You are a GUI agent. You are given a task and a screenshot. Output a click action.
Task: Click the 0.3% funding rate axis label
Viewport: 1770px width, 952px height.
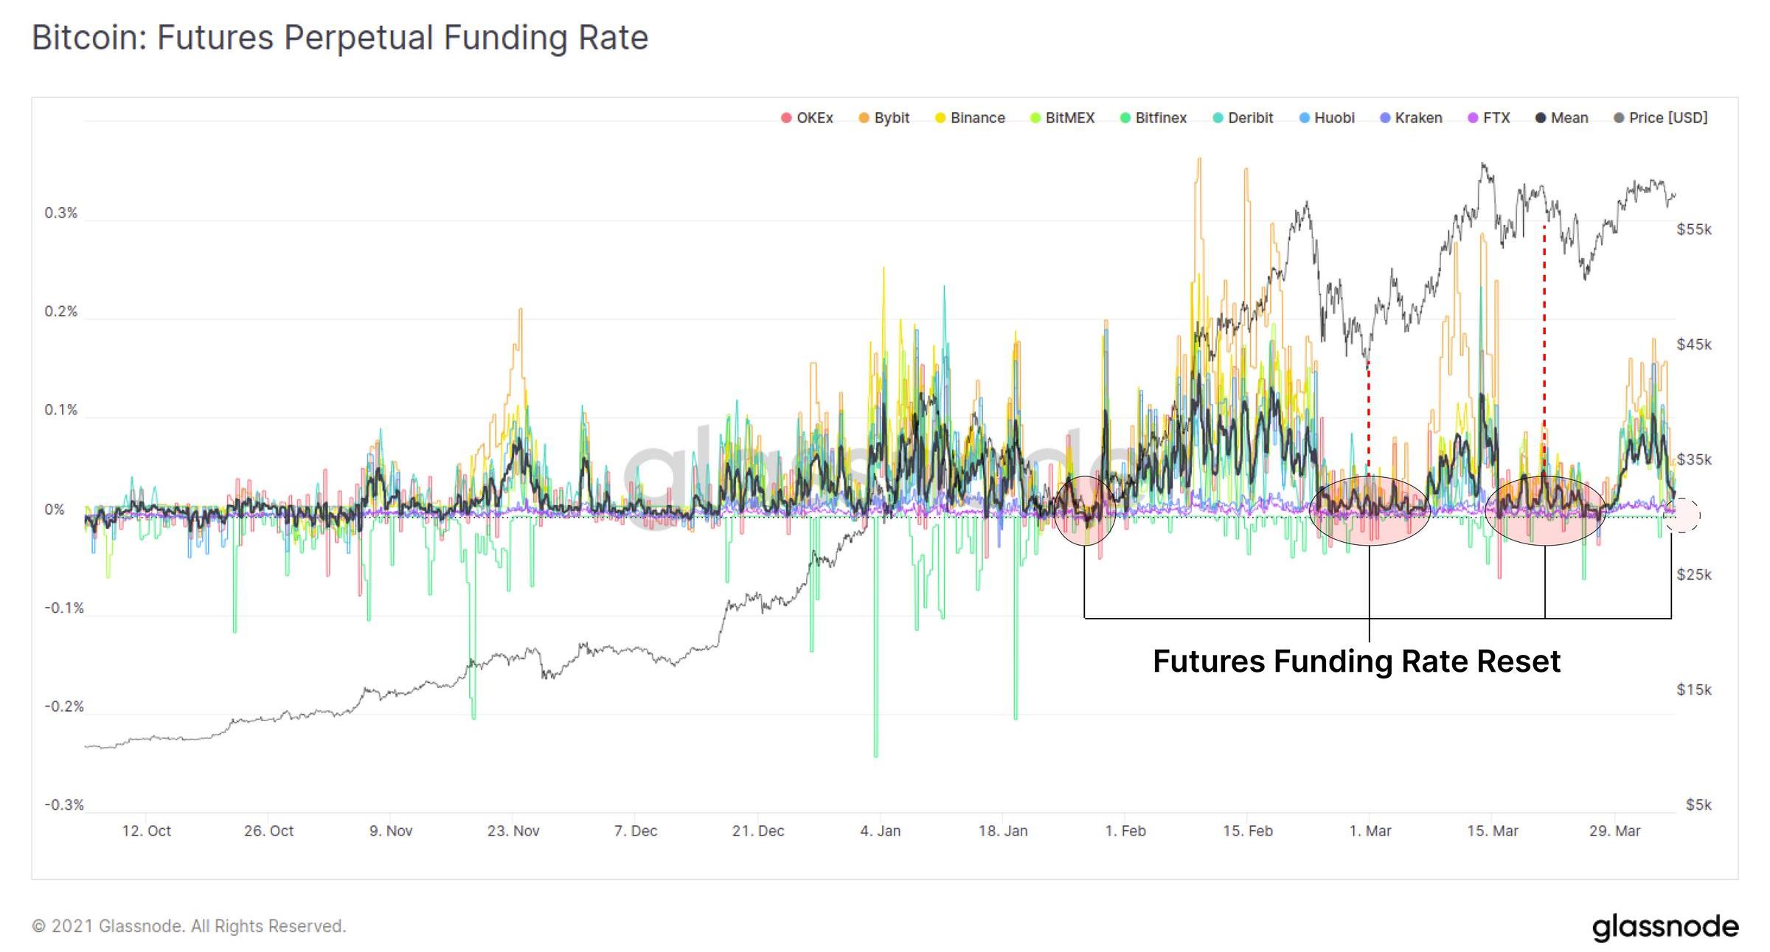pyautogui.click(x=60, y=213)
